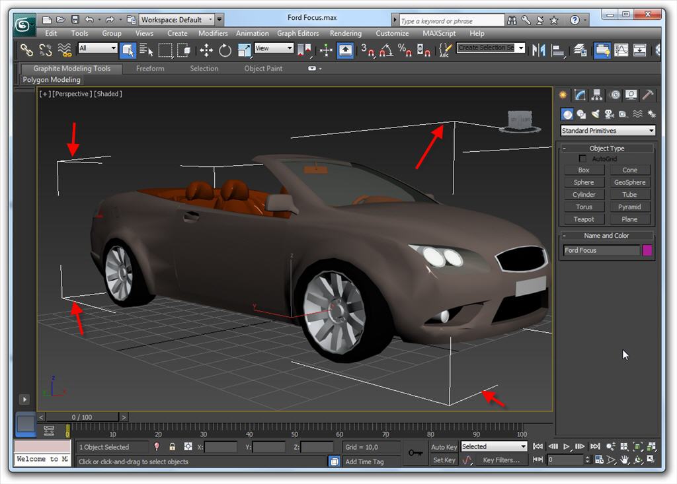Image resolution: width=677 pixels, height=484 pixels.
Task: Select the Rotate tool in main toolbar
Action: [x=225, y=50]
